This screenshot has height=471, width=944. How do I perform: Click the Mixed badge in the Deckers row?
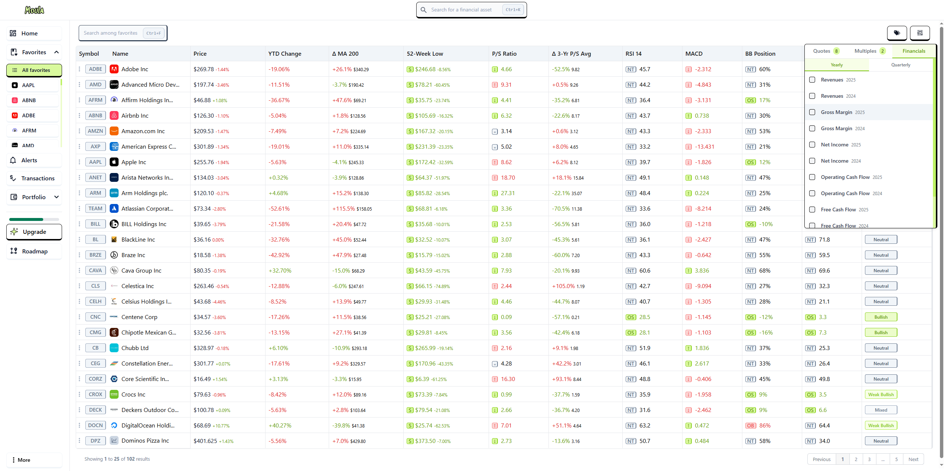881,410
